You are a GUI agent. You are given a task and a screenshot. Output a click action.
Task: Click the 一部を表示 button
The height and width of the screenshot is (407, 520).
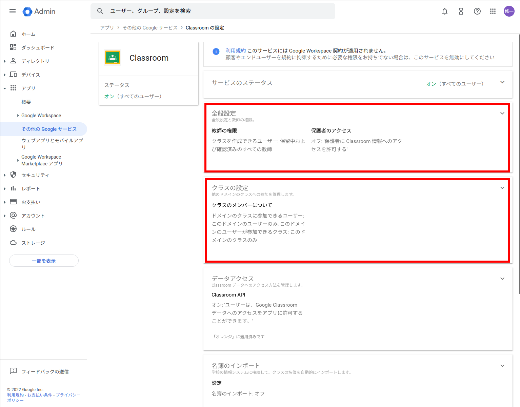44,261
